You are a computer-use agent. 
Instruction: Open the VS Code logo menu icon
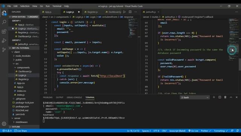(3, 6)
